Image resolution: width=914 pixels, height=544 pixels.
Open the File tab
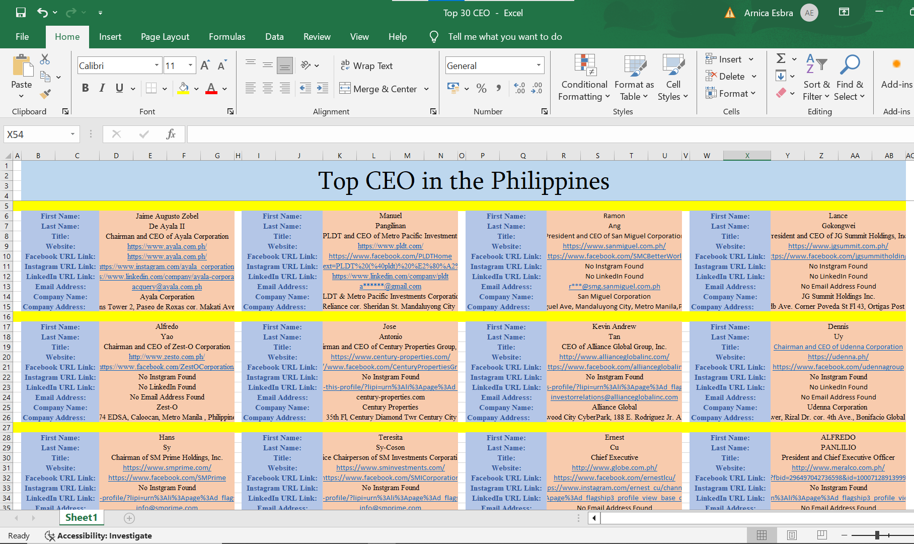tap(22, 37)
